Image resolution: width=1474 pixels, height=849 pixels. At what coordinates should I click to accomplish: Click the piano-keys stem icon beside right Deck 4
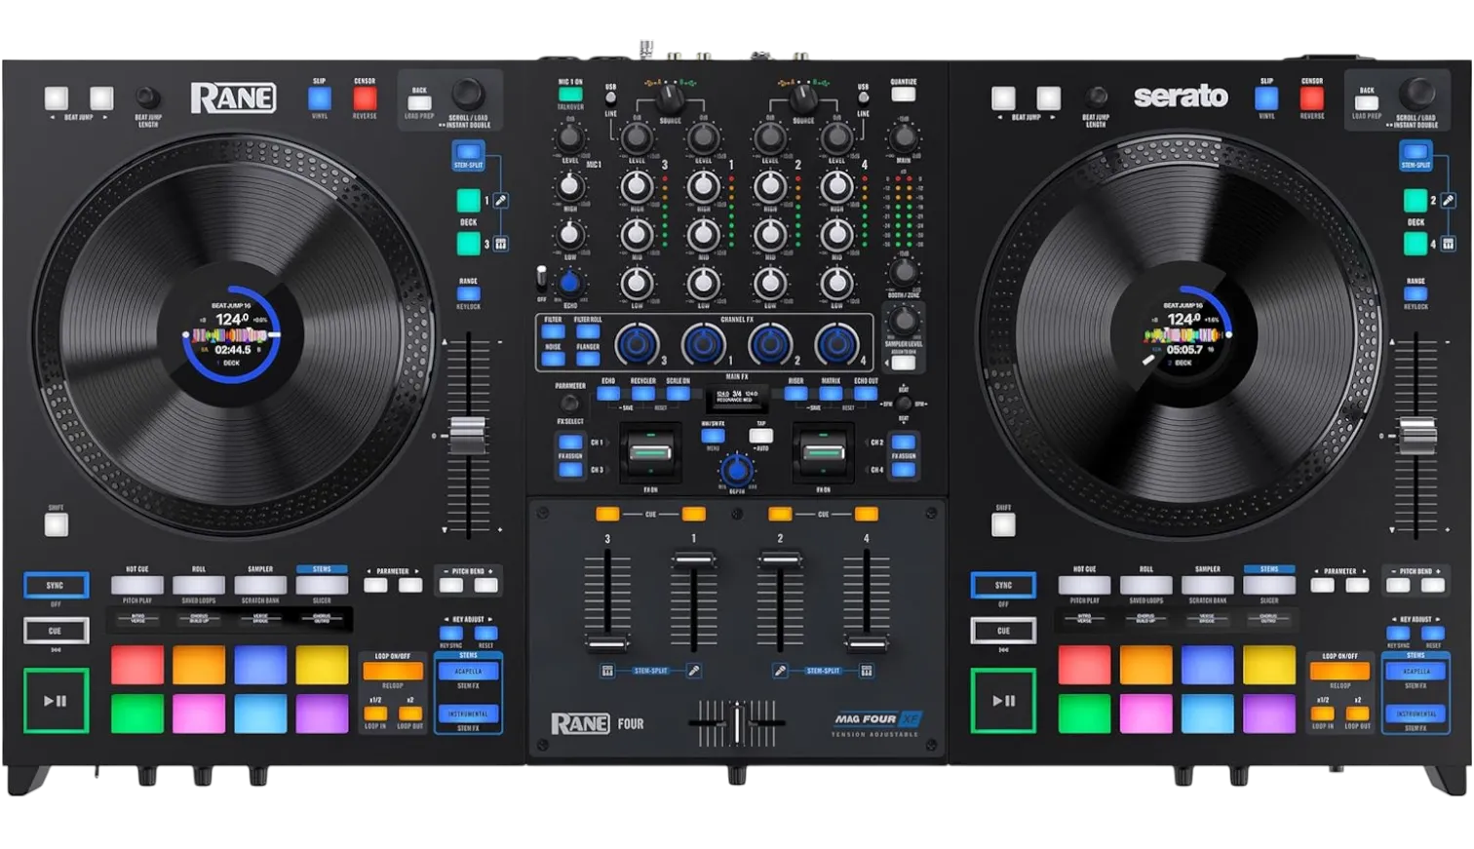coord(1449,244)
